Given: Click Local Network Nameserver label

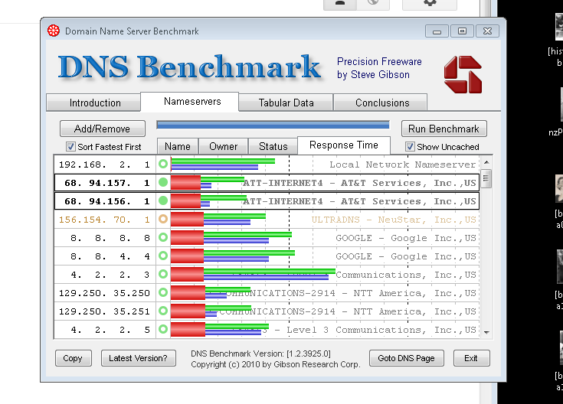Looking at the screenshot, I should point(402,165).
